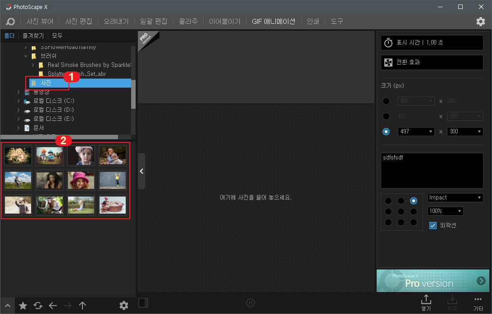
Task: Hide the left folder panel with arrow
Action: pyautogui.click(x=141, y=171)
